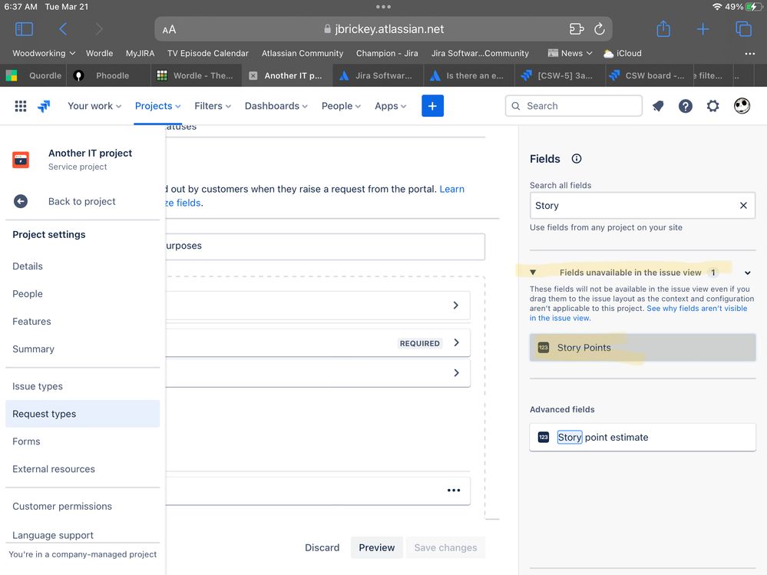
Task: Show more bookmarks with the ellipsis
Action: click(750, 53)
